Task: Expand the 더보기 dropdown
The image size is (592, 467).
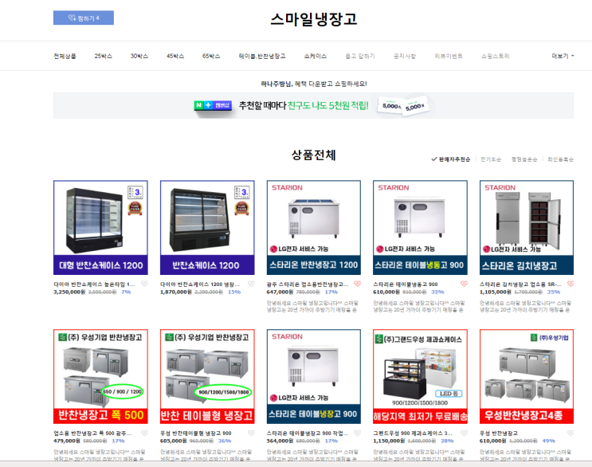Action: tap(563, 57)
